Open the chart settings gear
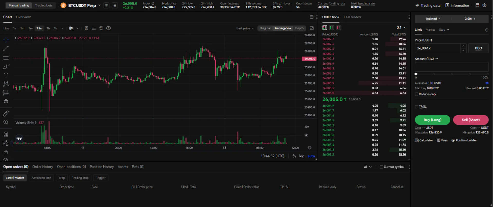Viewport: 493px width, 207px height. (109, 28)
